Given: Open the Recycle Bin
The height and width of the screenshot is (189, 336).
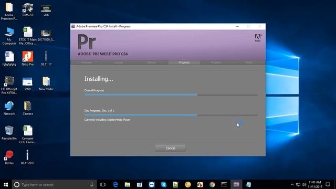Looking at the screenshot, I should [9, 133].
